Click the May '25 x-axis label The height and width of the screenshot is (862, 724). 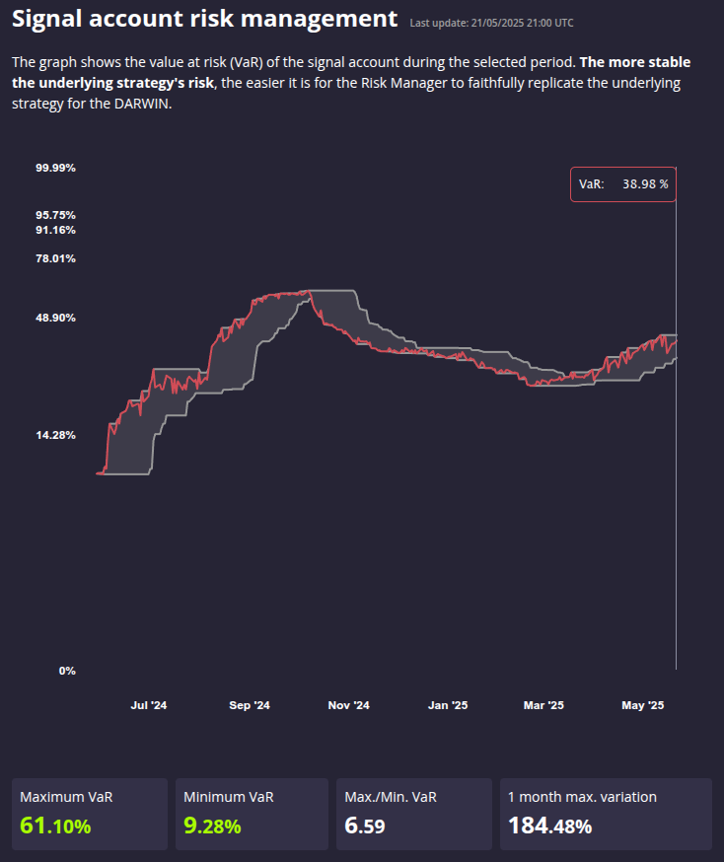pos(643,705)
